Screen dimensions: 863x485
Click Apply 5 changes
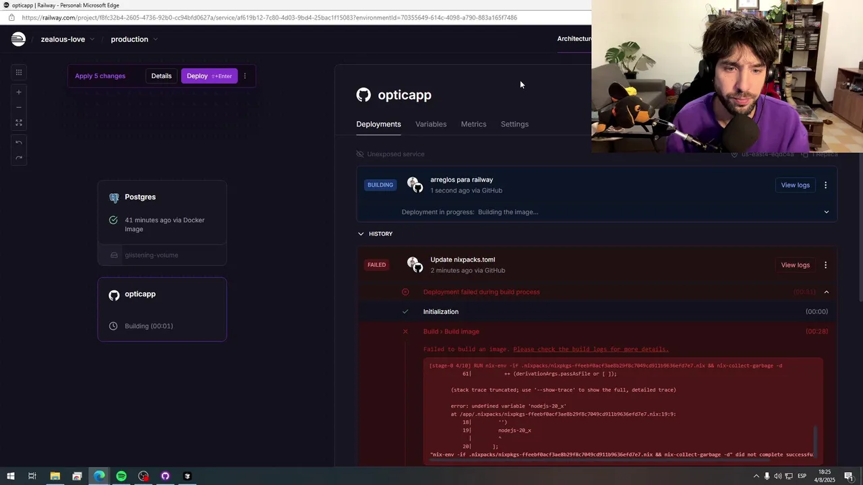100,76
